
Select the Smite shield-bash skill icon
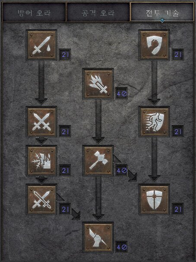pyautogui.click(x=154, y=45)
